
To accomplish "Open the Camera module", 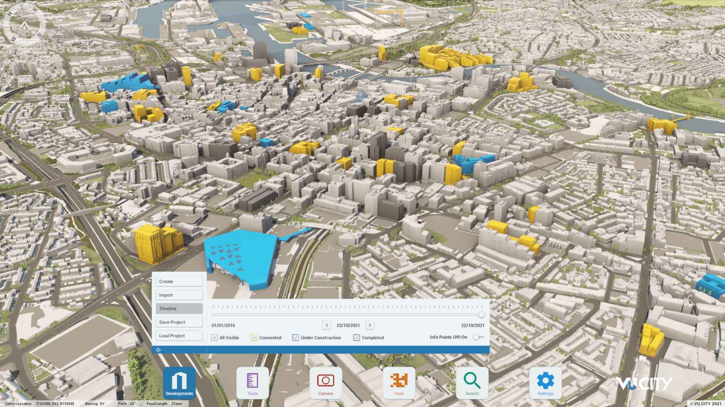I will 325,383.
